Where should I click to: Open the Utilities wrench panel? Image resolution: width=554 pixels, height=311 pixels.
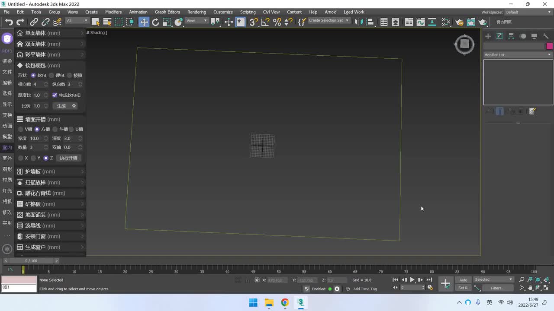pyautogui.click(x=546, y=36)
